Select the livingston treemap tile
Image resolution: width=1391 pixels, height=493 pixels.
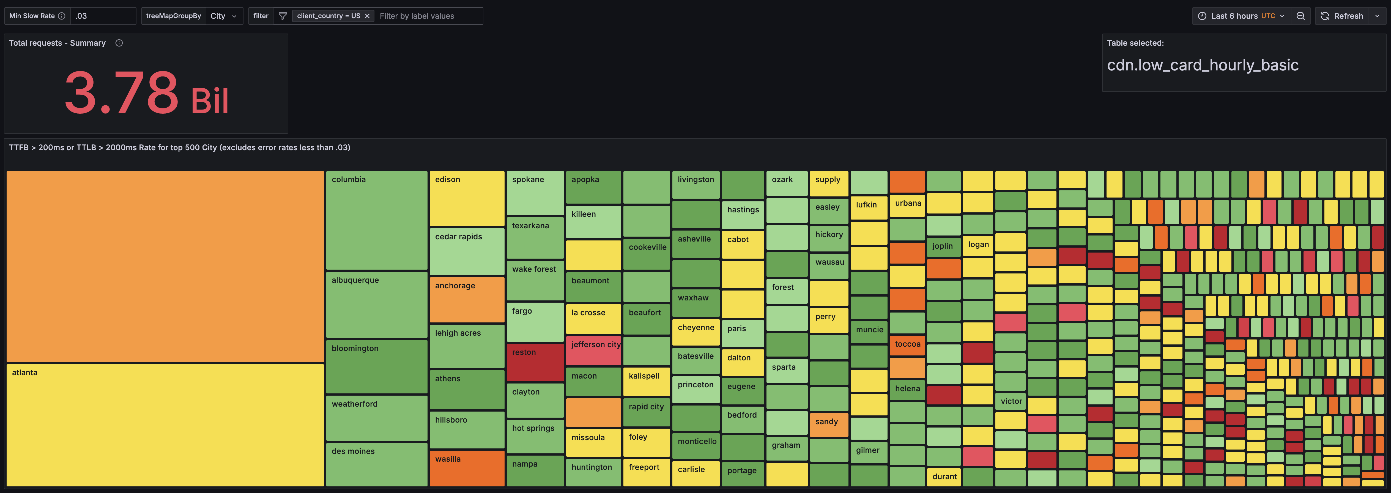click(696, 185)
